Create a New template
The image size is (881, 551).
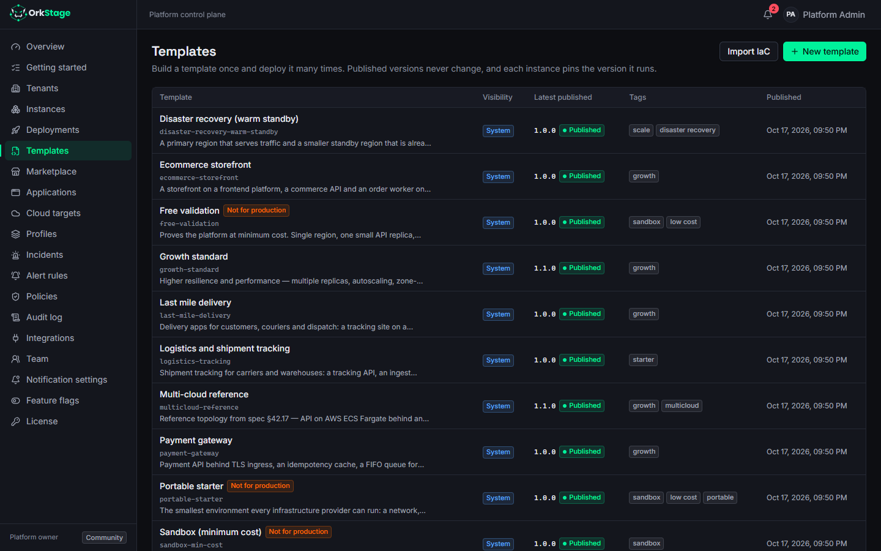click(824, 51)
